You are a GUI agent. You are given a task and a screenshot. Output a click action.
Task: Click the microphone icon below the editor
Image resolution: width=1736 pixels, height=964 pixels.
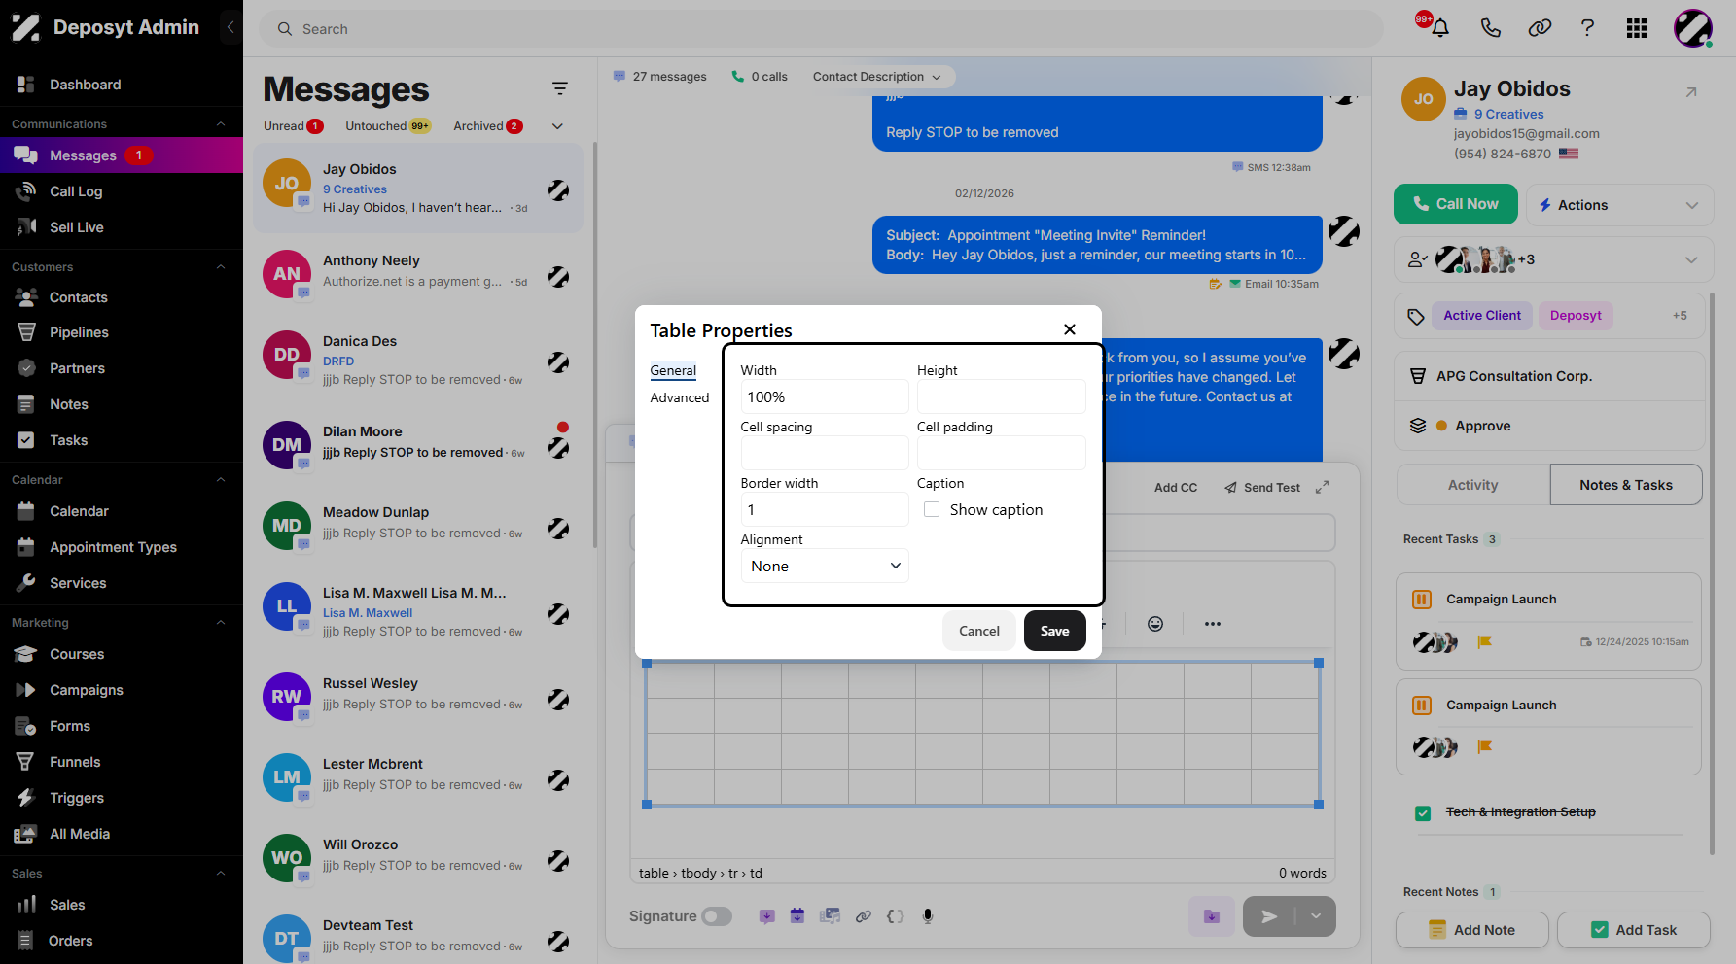coord(928,915)
